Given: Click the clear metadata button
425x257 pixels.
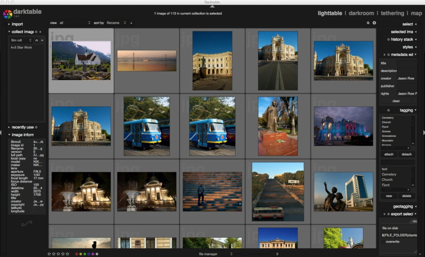Looking at the screenshot, I should pyautogui.click(x=396, y=101).
